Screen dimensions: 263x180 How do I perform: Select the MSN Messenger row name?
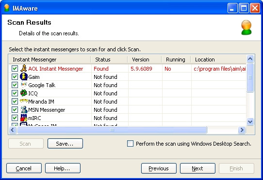tap(47, 110)
